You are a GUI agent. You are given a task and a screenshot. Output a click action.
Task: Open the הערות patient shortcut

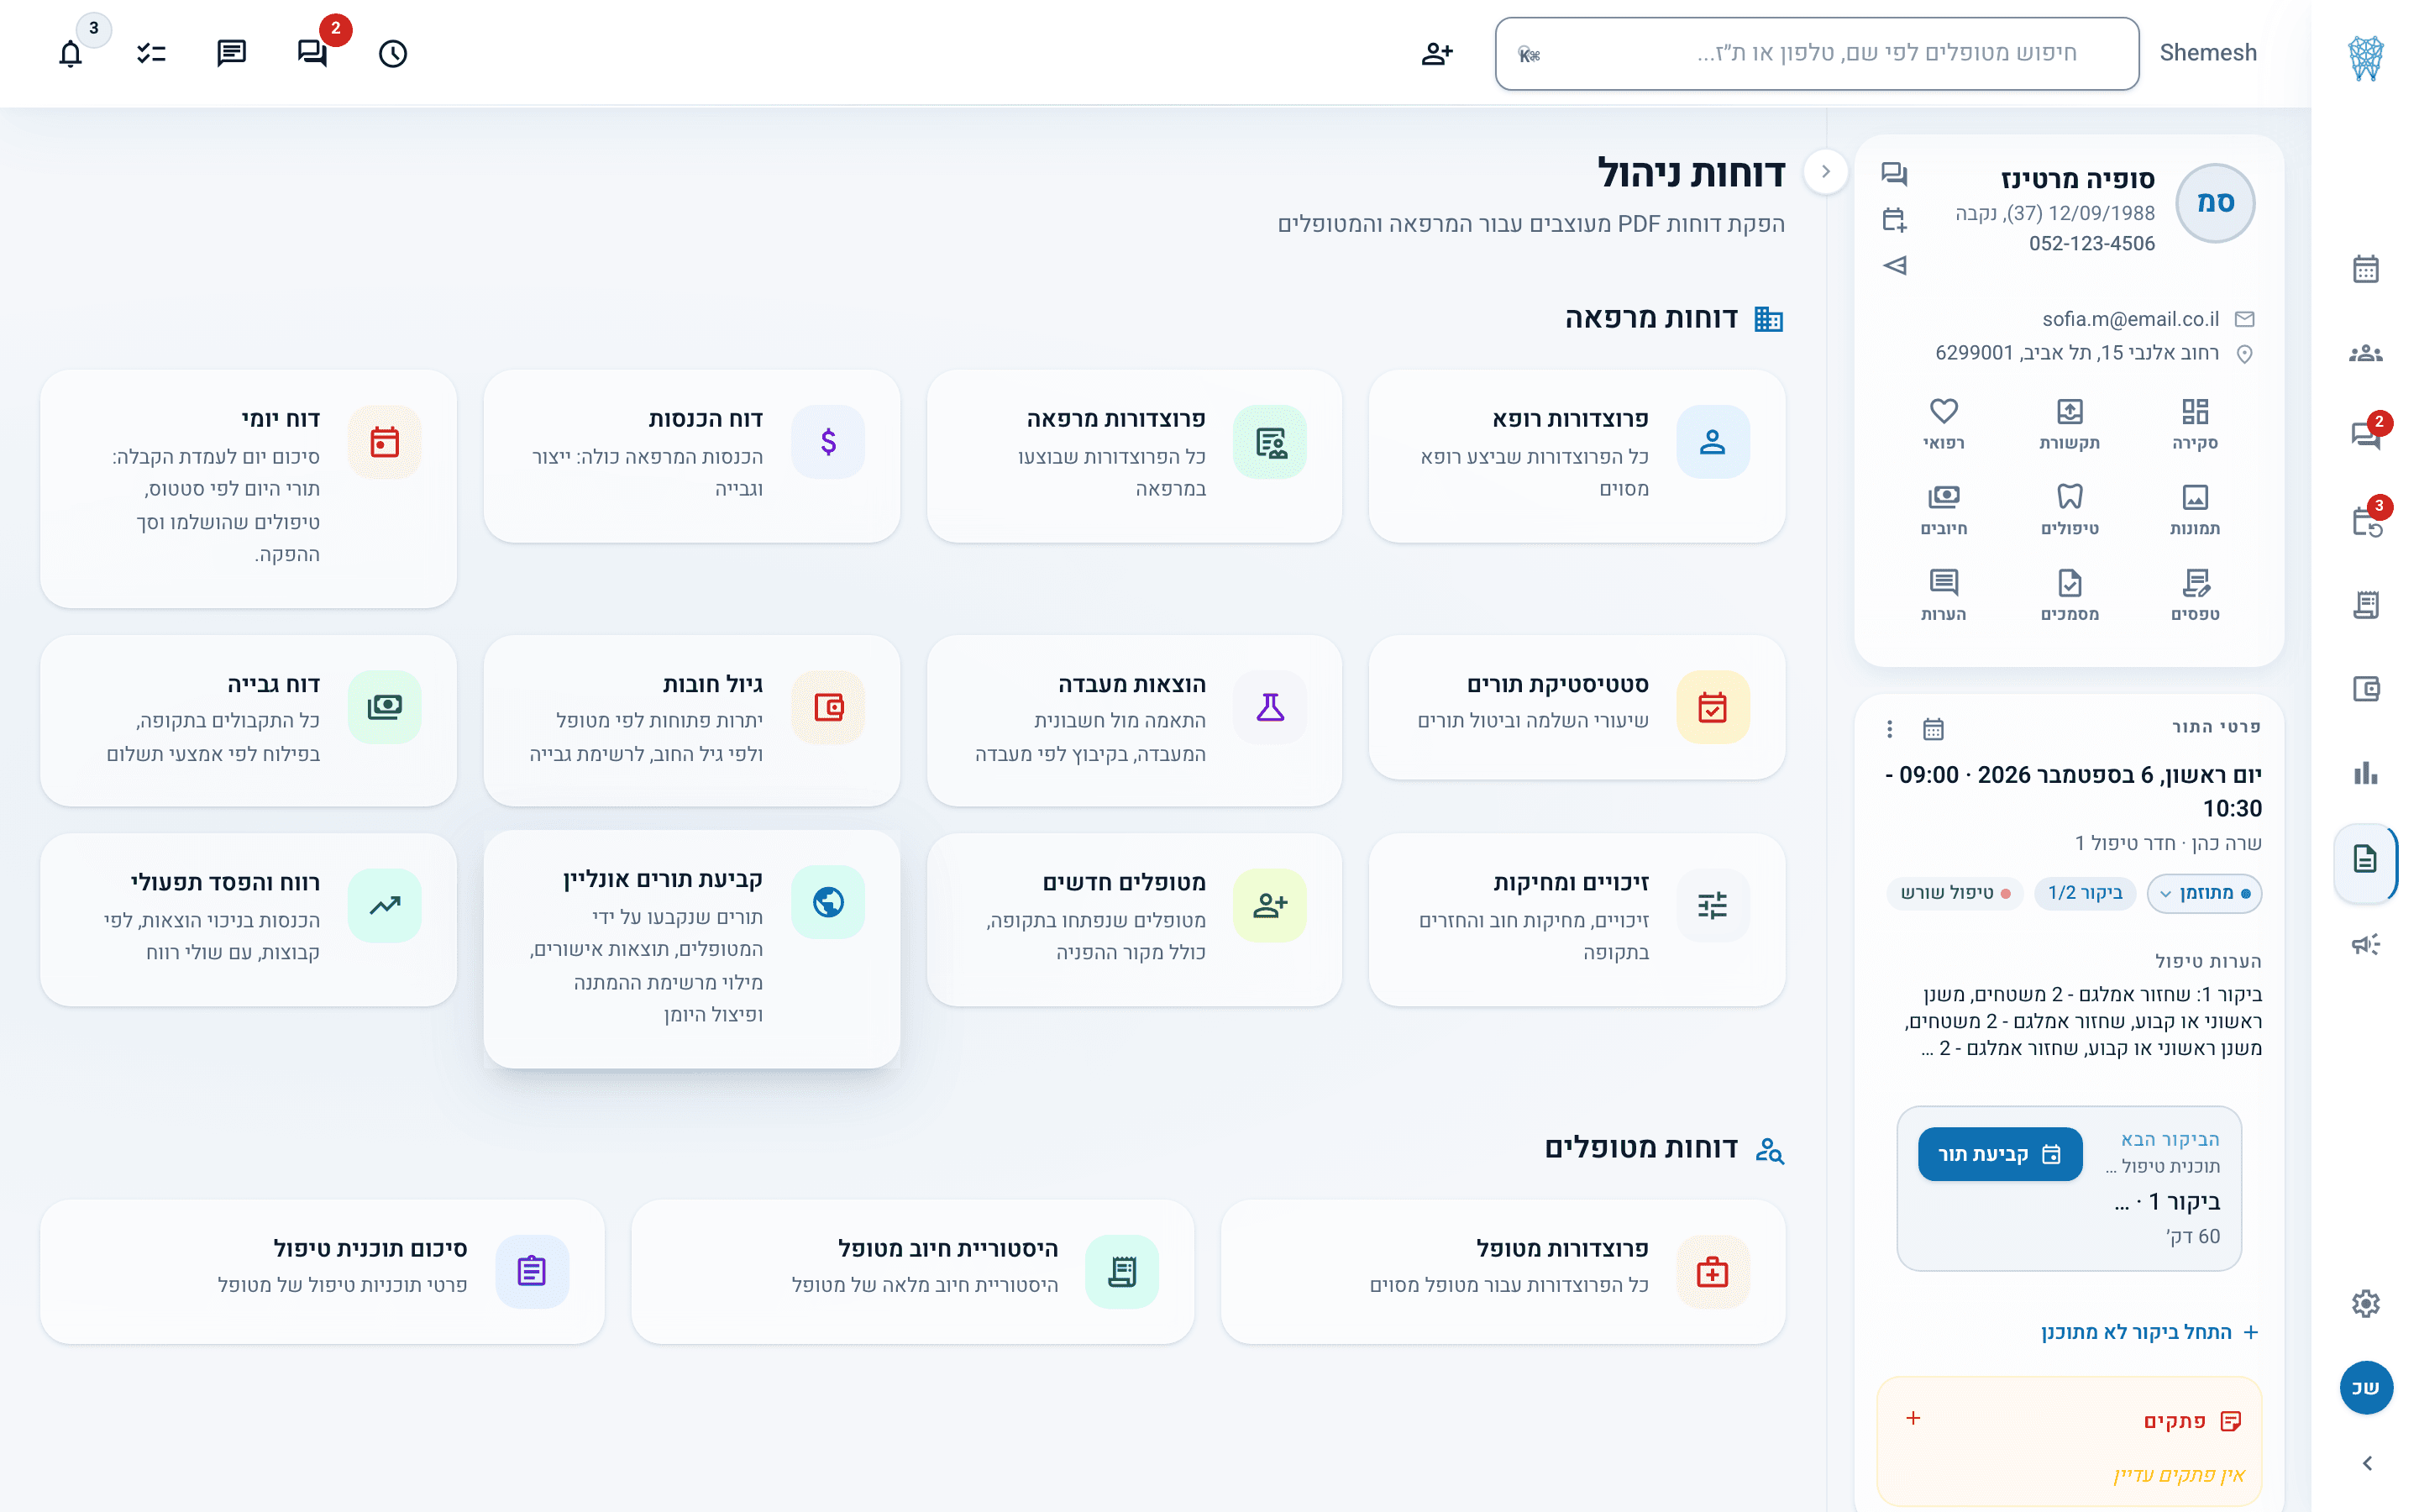click(x=1944, y=596)
